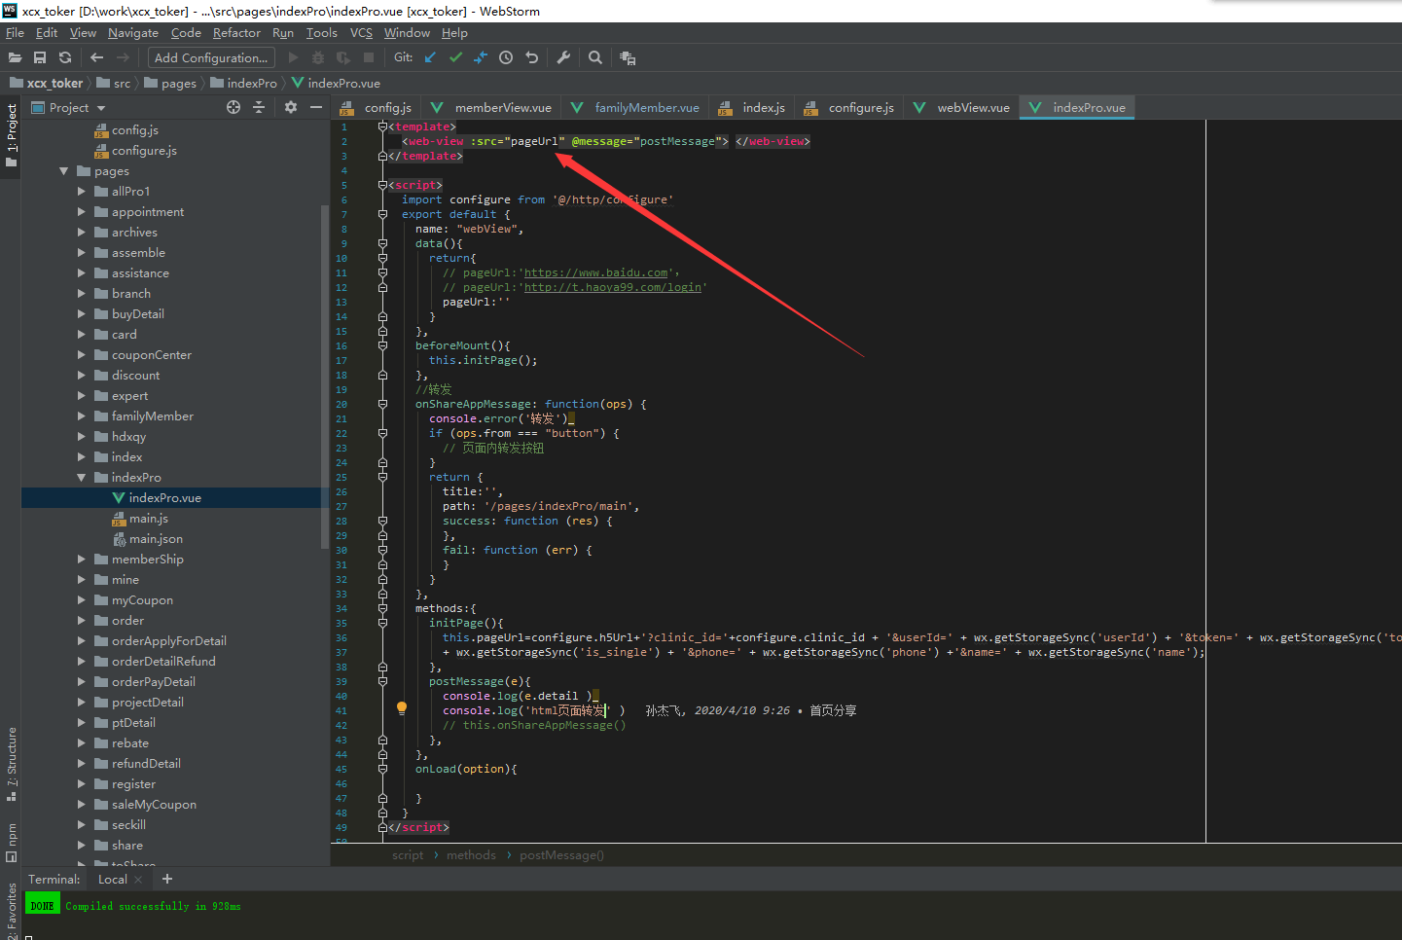
Task: Navigate back with the left arrow icon
Action: [96, 57]
